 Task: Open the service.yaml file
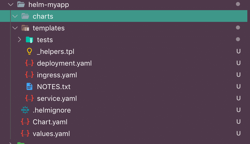pos(57,98)
